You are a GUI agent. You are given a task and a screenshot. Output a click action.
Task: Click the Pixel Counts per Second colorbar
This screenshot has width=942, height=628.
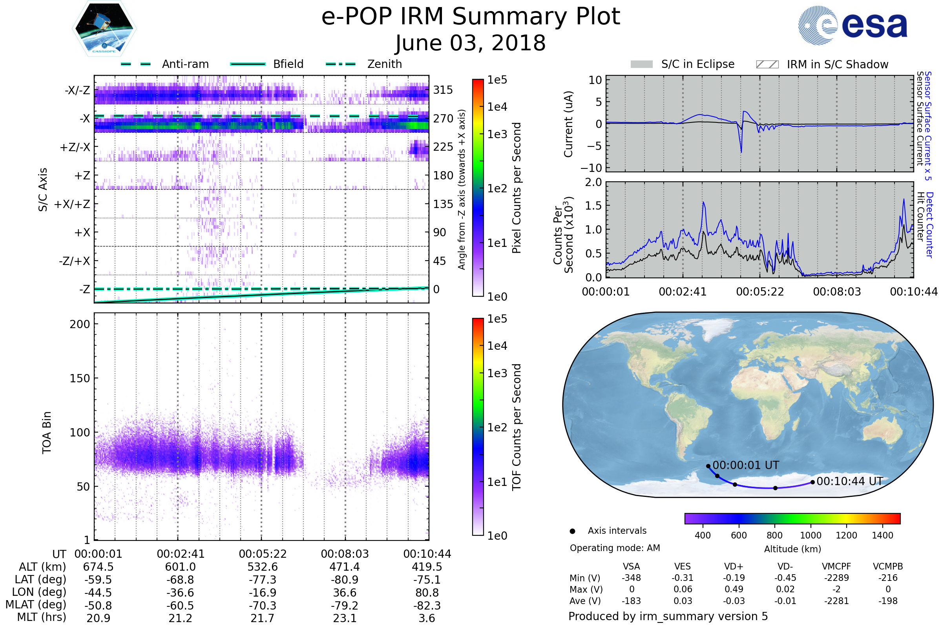click(478, 188)
